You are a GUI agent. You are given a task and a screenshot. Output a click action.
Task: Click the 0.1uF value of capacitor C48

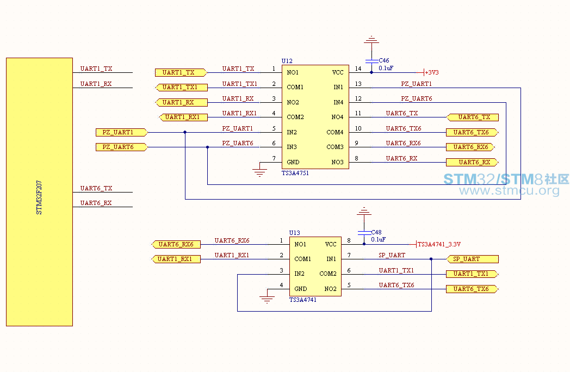click(378, 239)
